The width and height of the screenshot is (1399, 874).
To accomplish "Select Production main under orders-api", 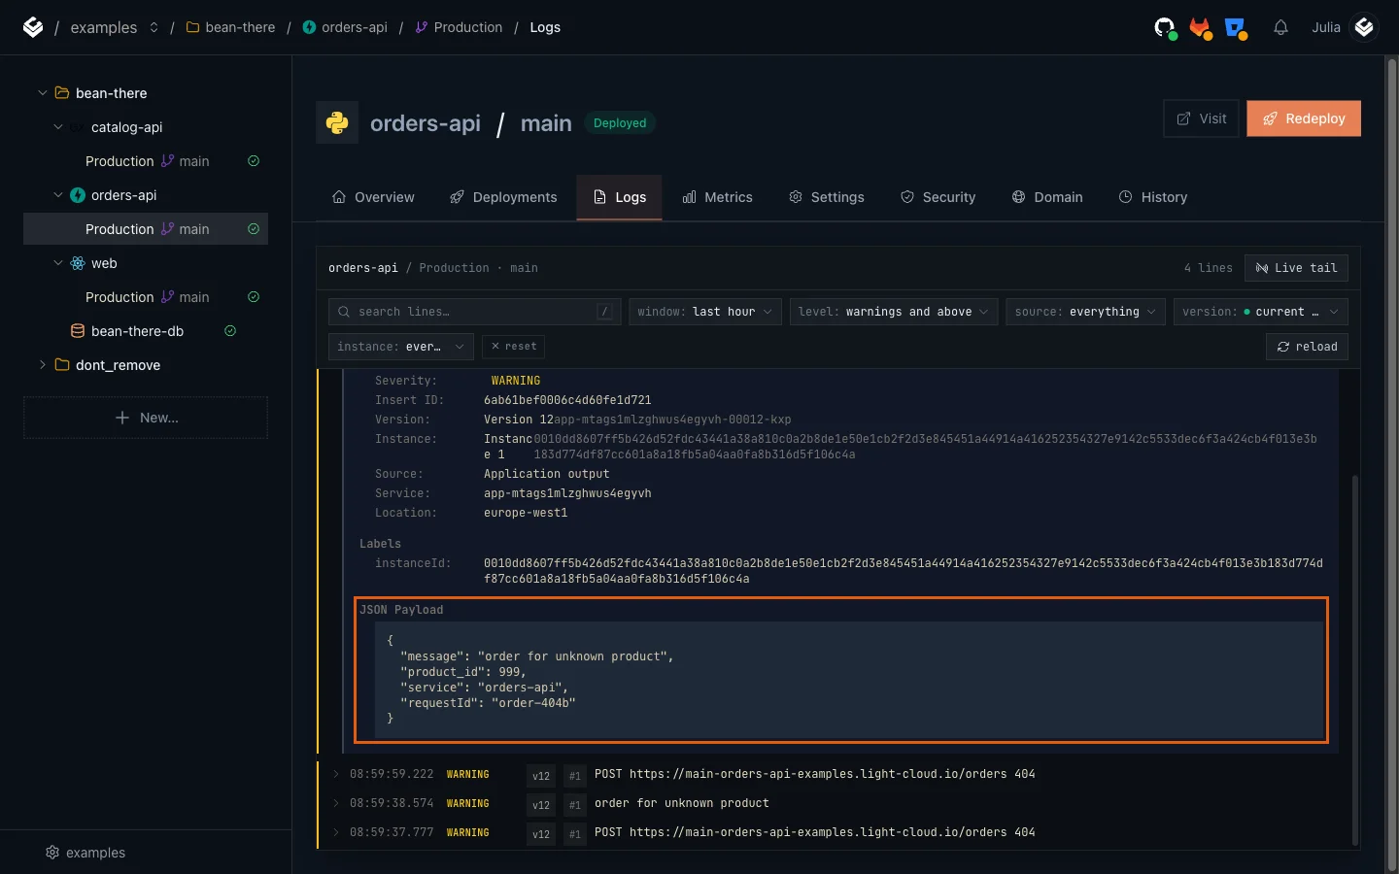I will pos(146,229).
